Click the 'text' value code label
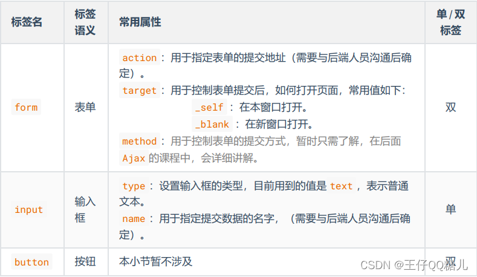The image size is (477, 277). pos(341,186)
